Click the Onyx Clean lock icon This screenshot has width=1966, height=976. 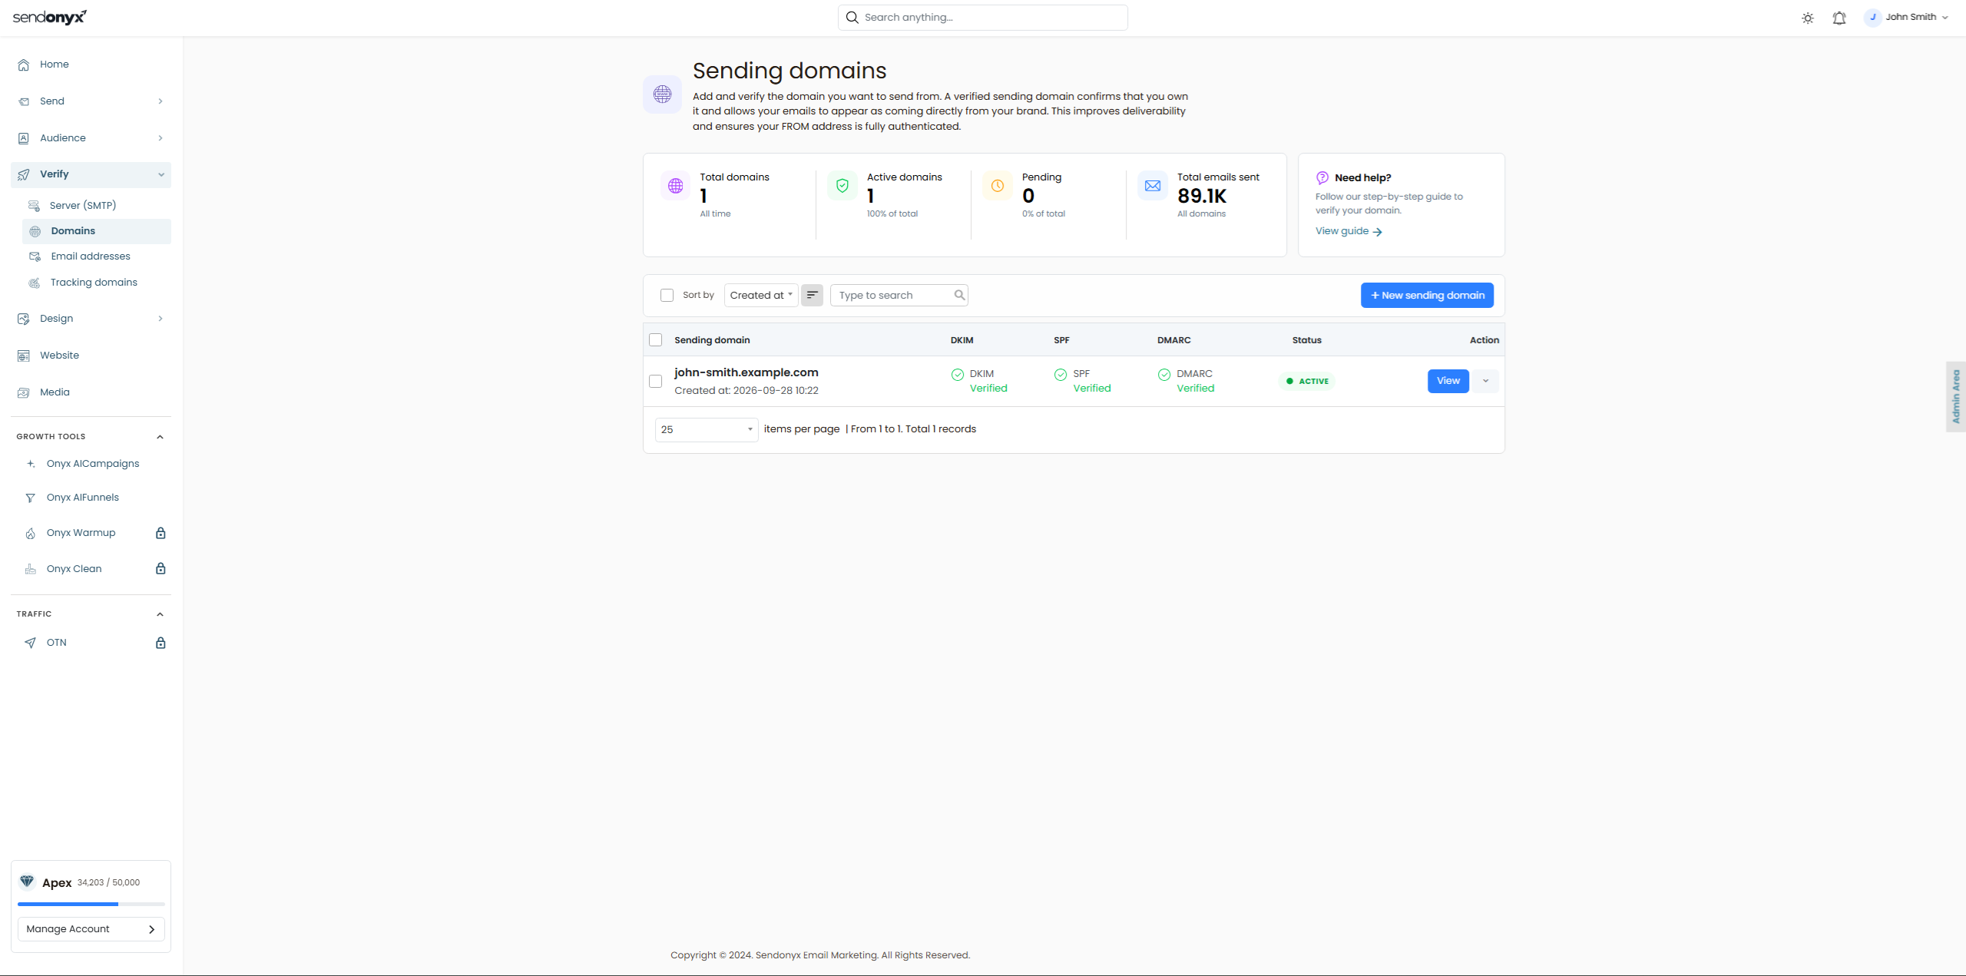pyautogui.click(x=161, y=568)
